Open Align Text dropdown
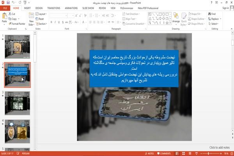The width and height of the screenshot is (234, 156). 129,19
